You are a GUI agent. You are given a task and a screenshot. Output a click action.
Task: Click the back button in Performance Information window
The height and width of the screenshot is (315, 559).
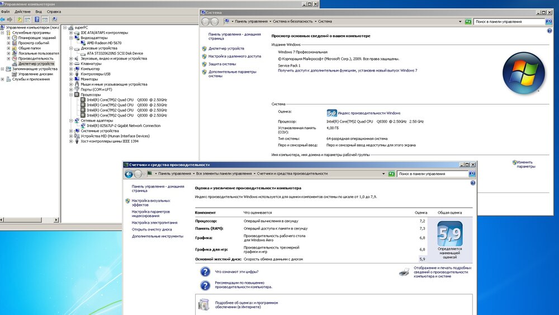tap(129, 173)
